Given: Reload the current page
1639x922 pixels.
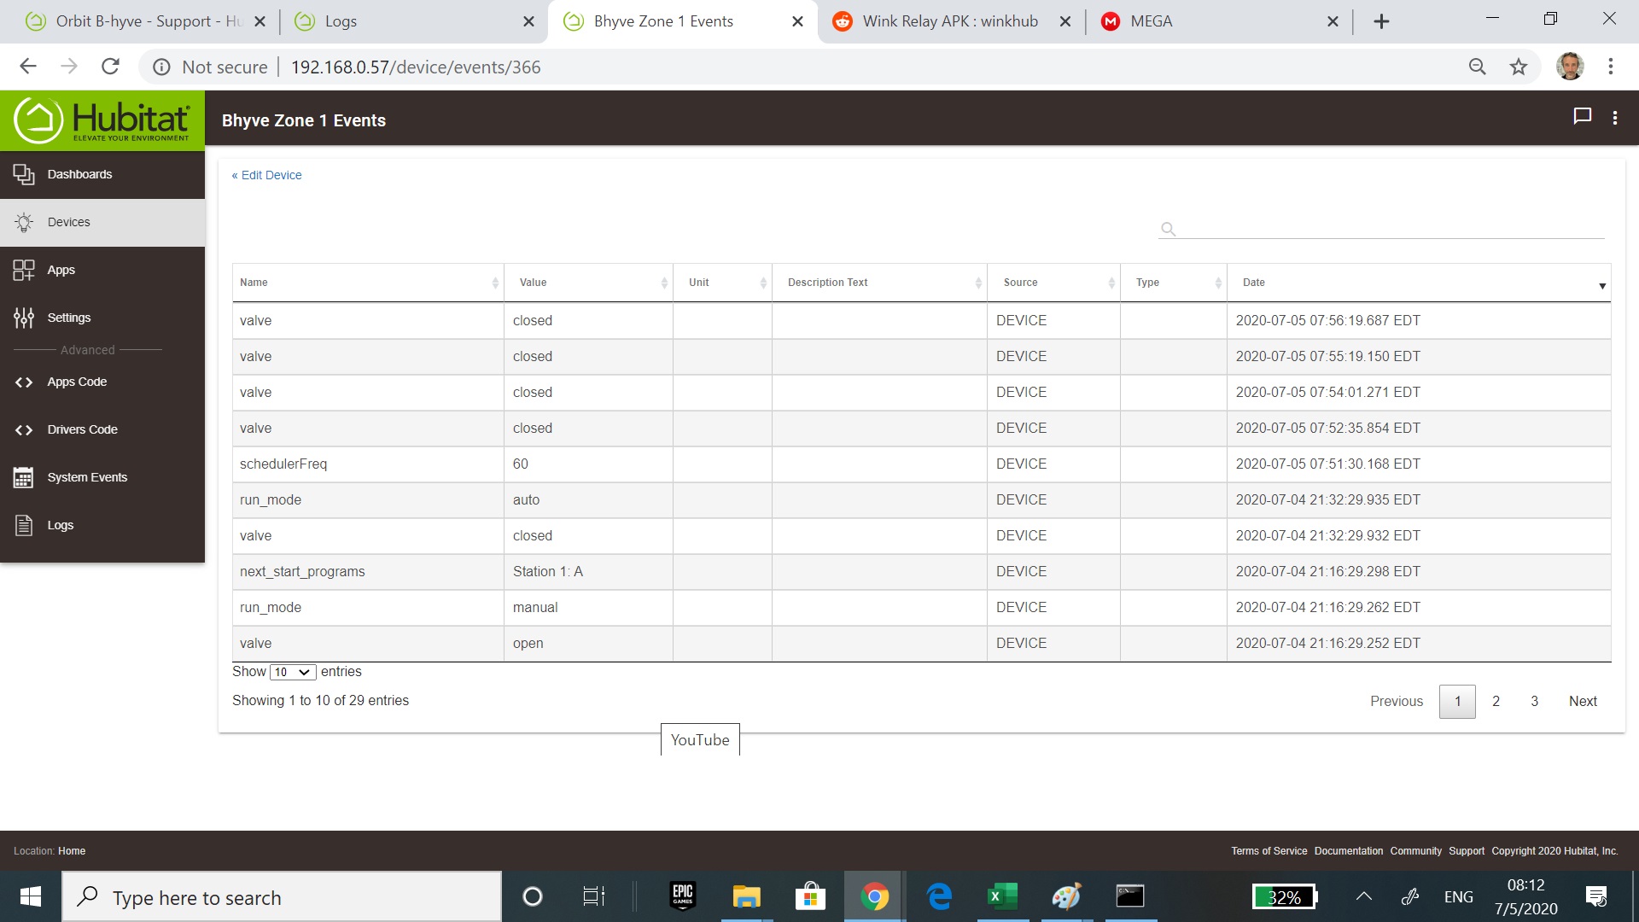Looking at the screenshot, I should 110,67.
